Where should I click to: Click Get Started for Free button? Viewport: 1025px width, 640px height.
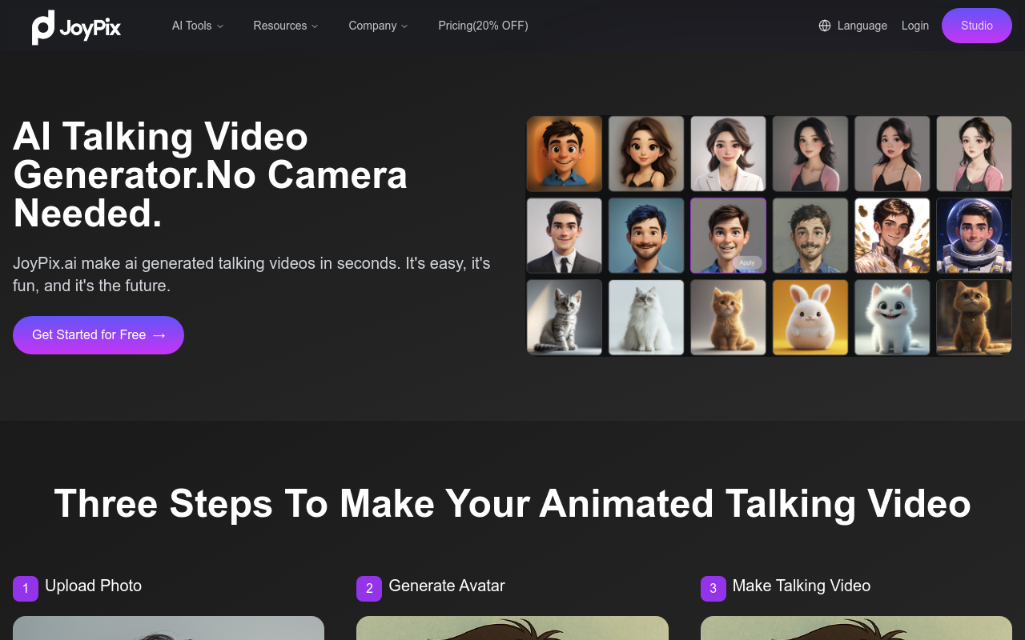point(98,335)
